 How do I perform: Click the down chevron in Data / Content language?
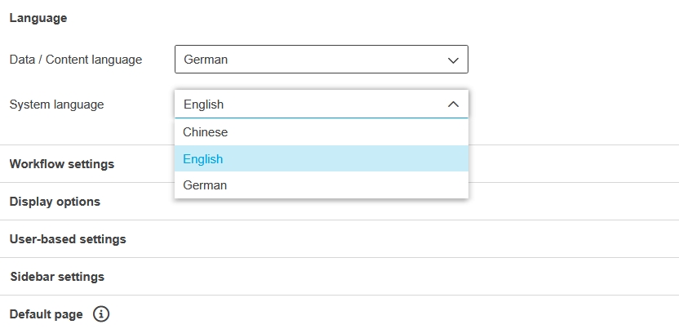[x=454, y=60]
